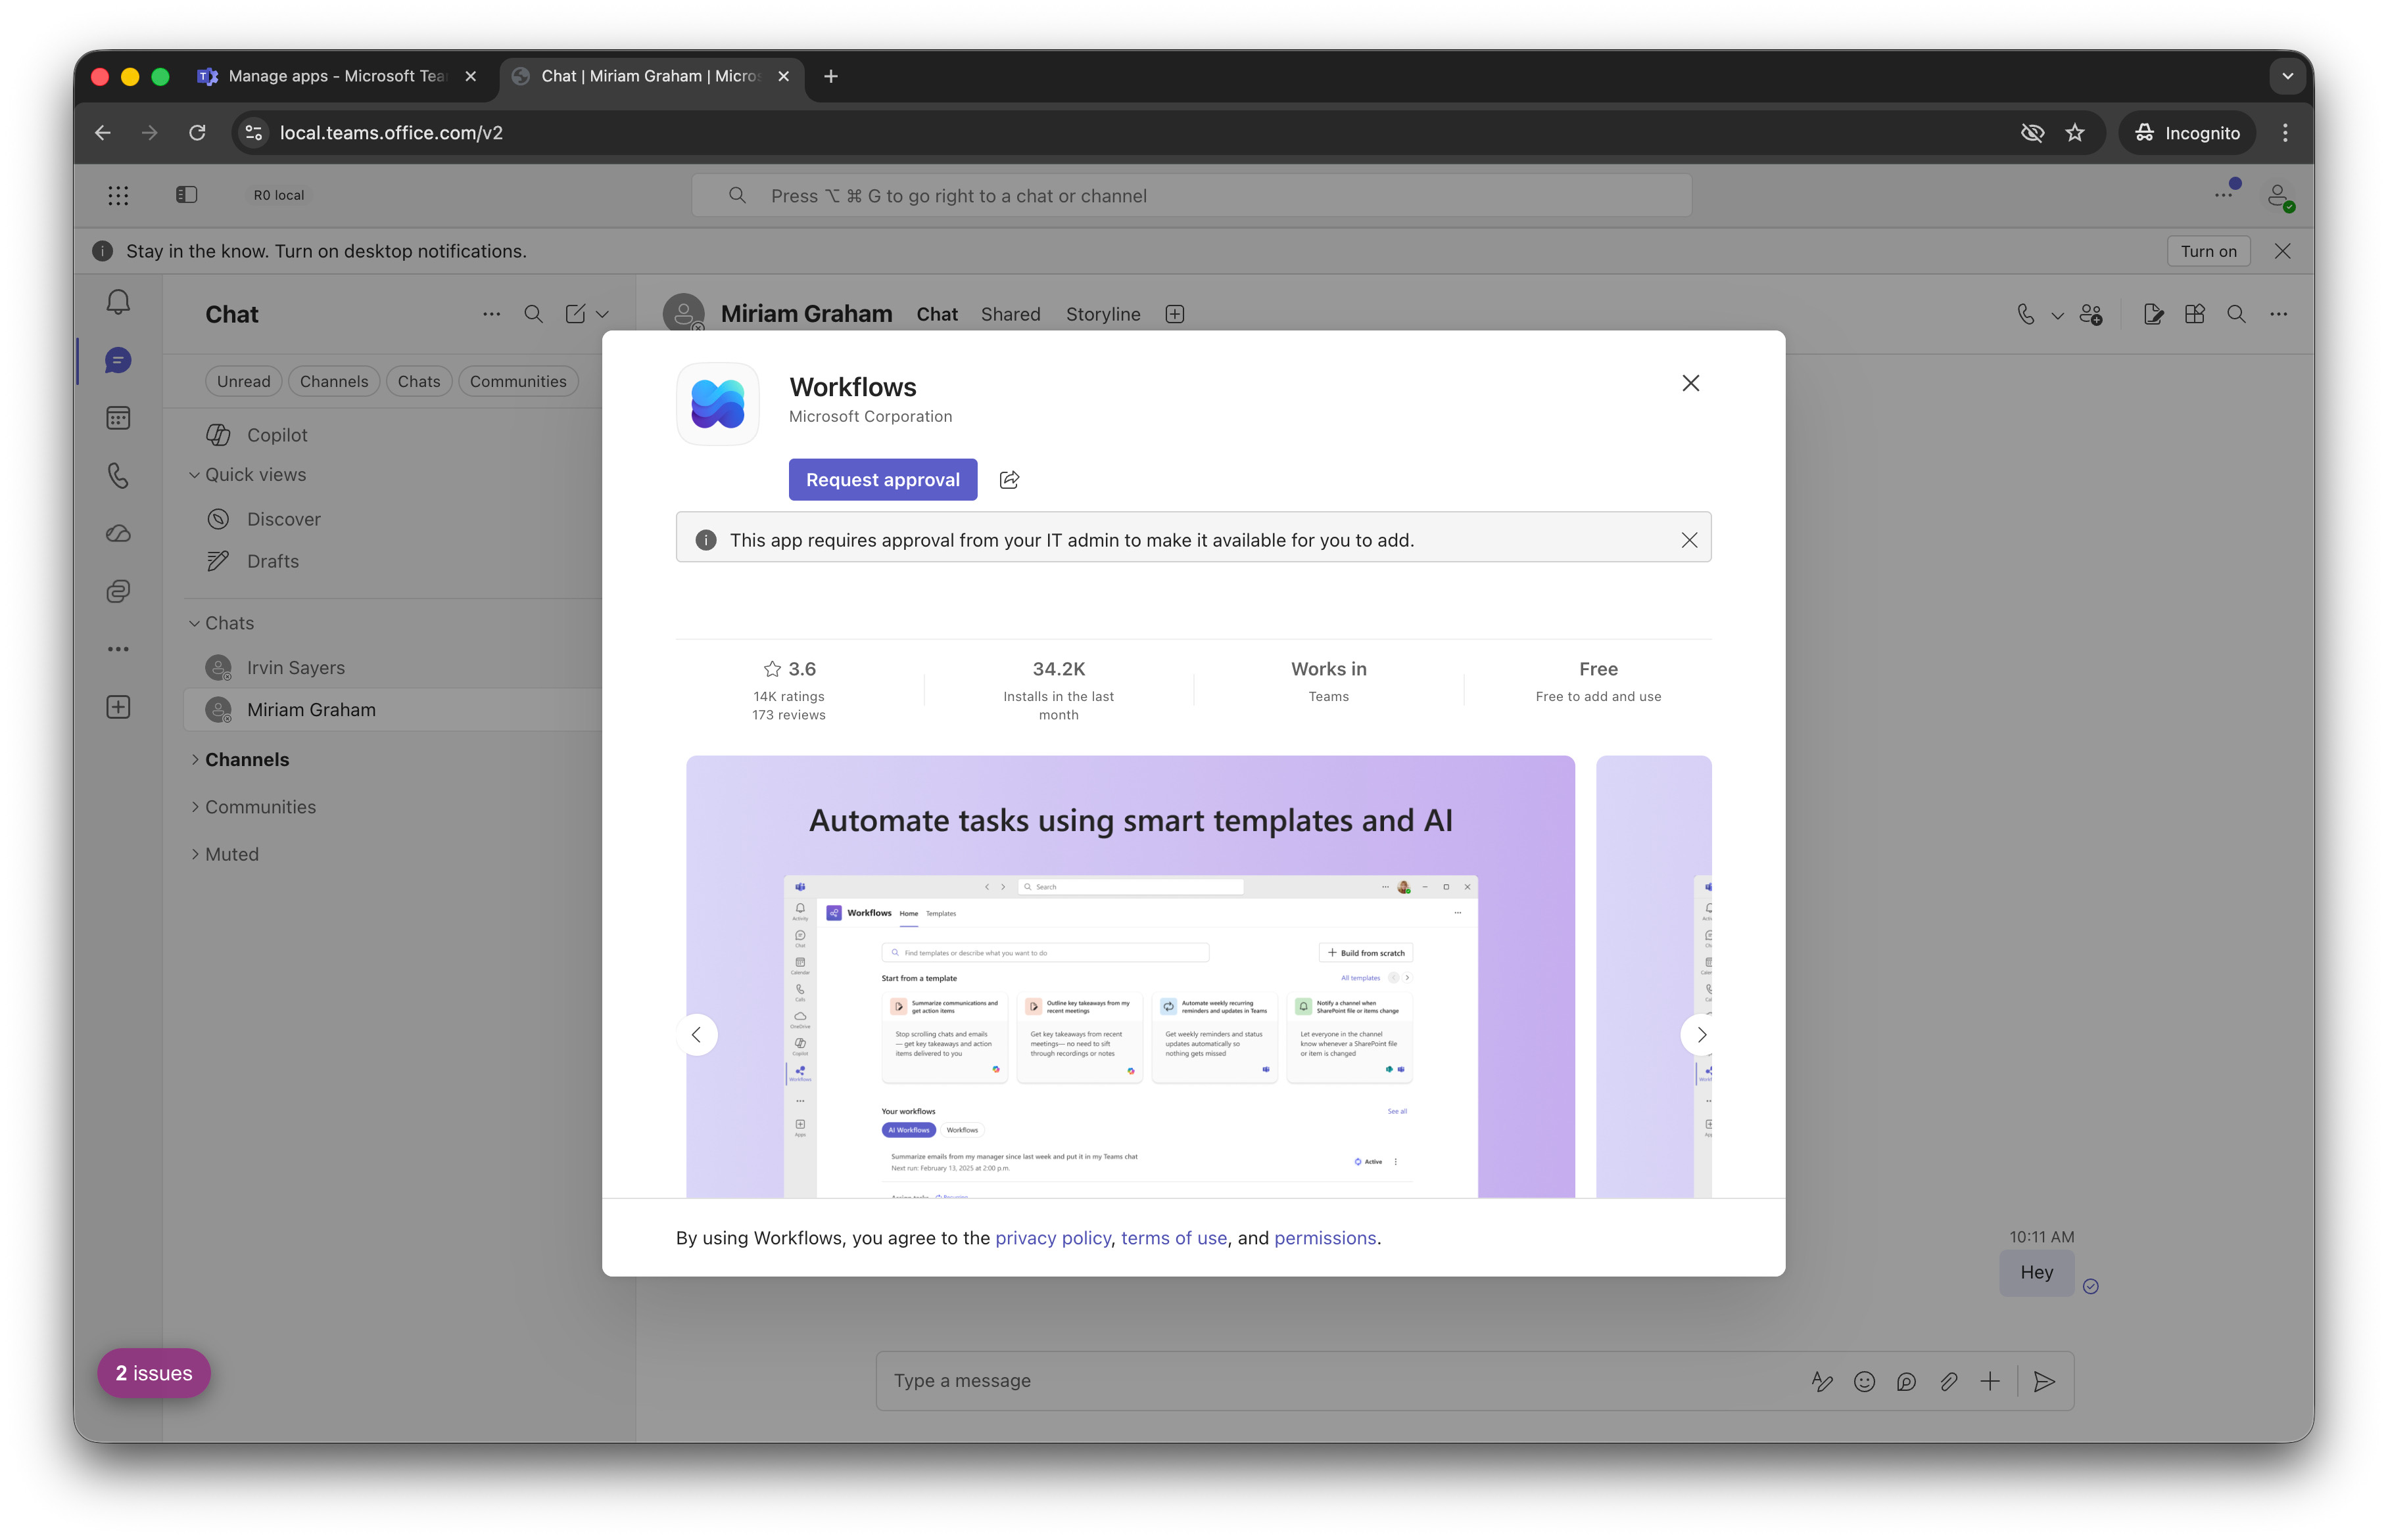Open the Irvin Sayers chat
The width and height of the screenshot is (2388, 1540).
[x=393, y=667]
